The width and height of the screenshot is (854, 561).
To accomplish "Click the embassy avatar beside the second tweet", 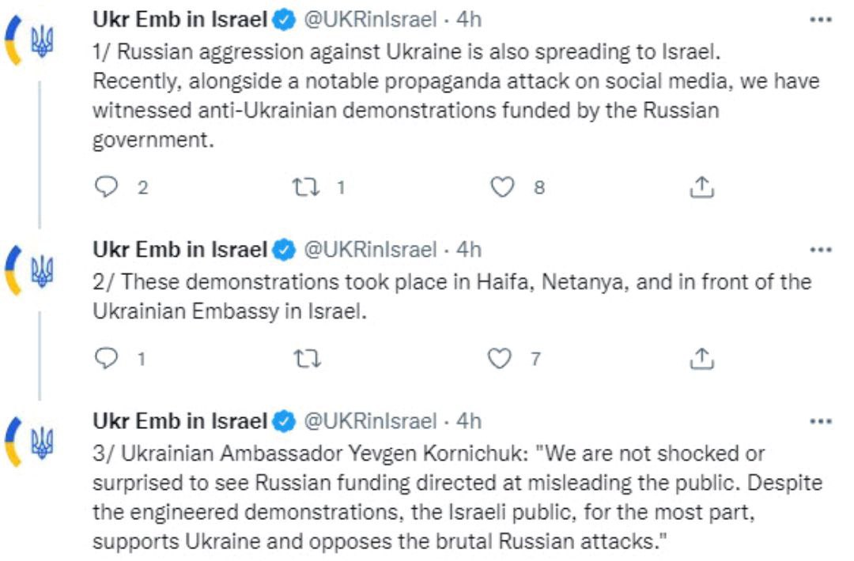I will click(x=32, y=269).
